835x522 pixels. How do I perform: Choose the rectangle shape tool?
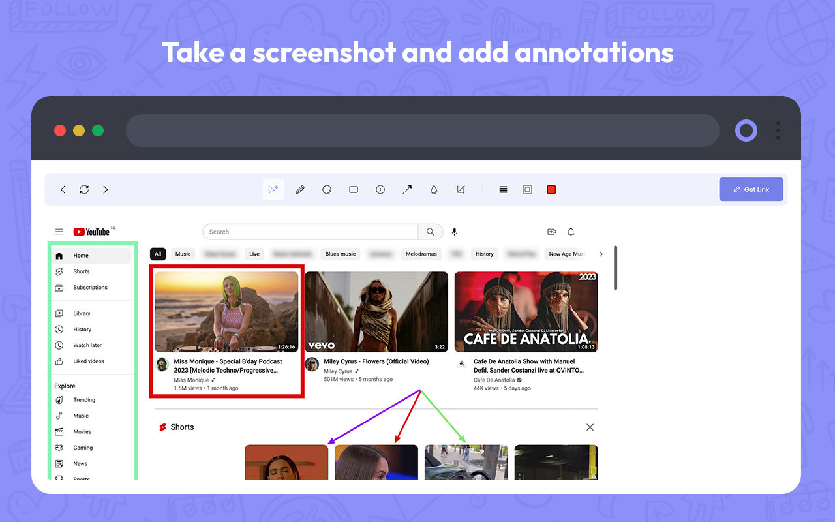pyautogui.click(x=354, y=190)
